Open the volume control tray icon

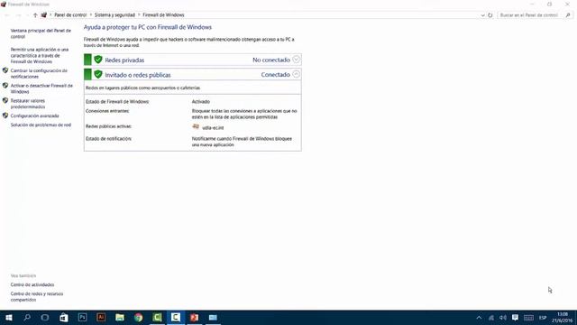tap(503, 318)
